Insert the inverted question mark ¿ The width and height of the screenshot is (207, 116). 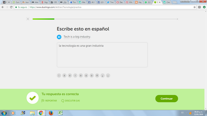(103, 75)
